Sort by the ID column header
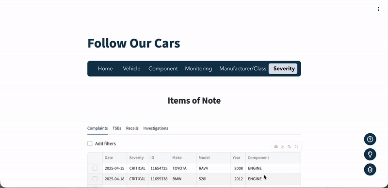388x188 pixels. (x=159, y=157)
